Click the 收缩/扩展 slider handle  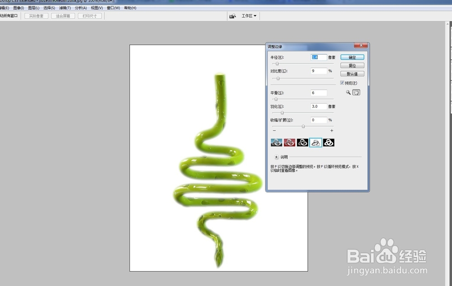[303, 126]
